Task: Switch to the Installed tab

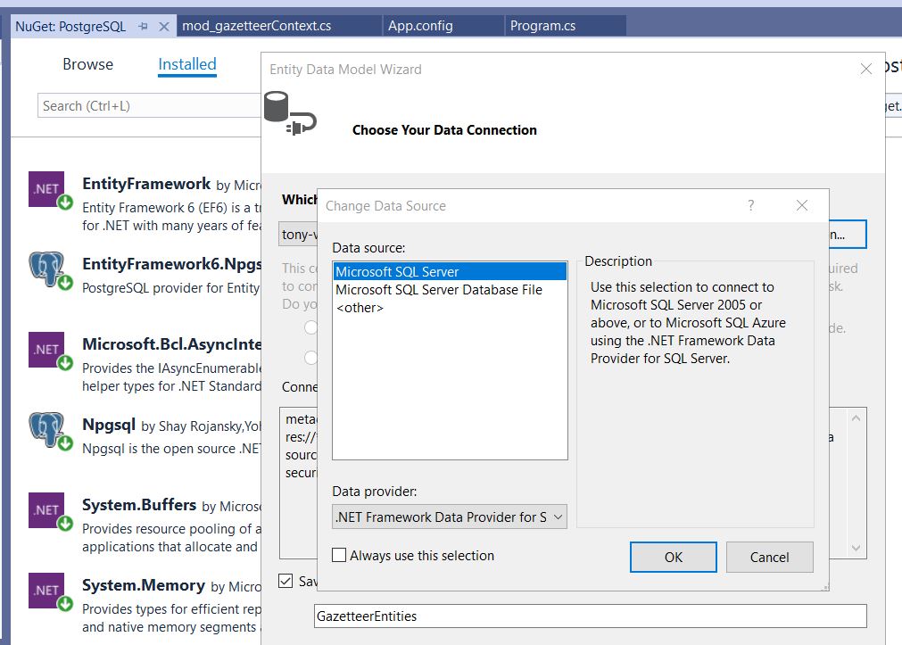Action: click(187, 64)
